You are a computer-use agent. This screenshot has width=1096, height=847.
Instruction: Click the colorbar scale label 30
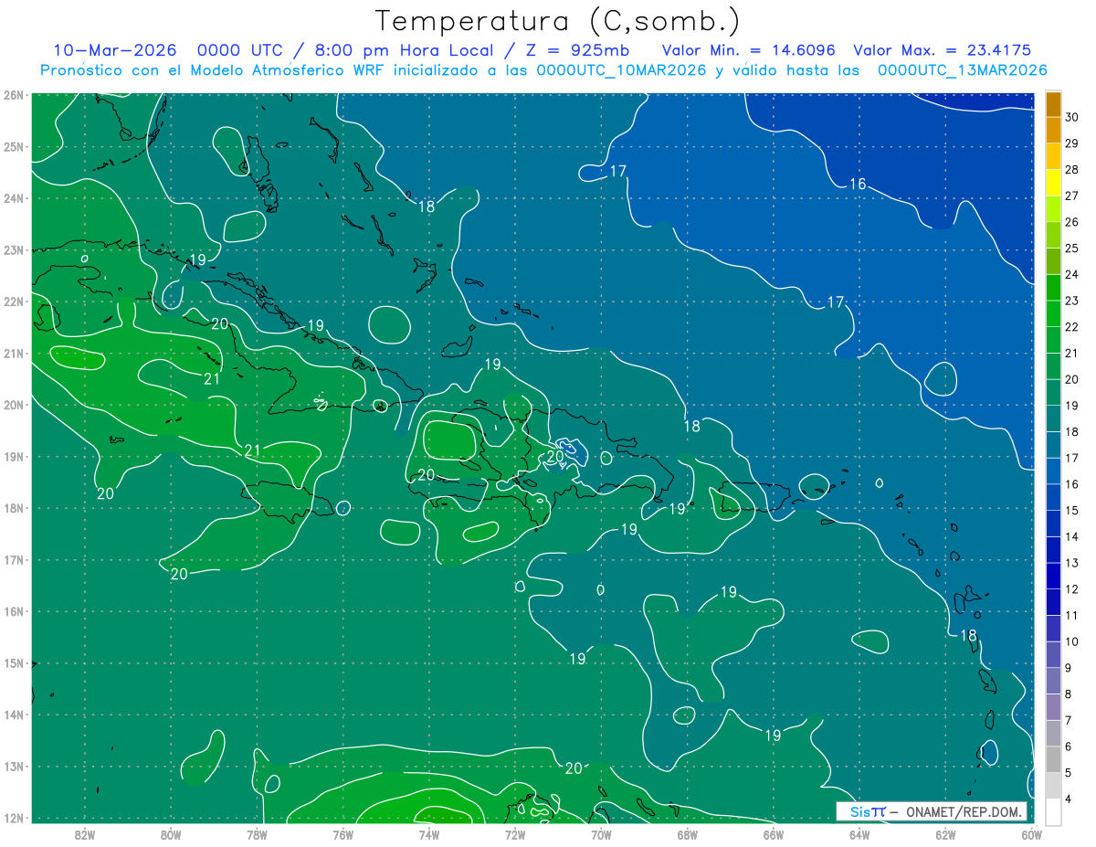[1071, 117]
